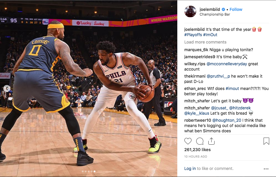Open mitch_shafer's @hitzderek mention

(240, 108)
